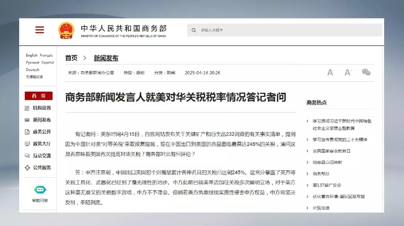
Task: Open 学习贯彻习近平新时代 hot topic link
Action: tap(342, 124)
